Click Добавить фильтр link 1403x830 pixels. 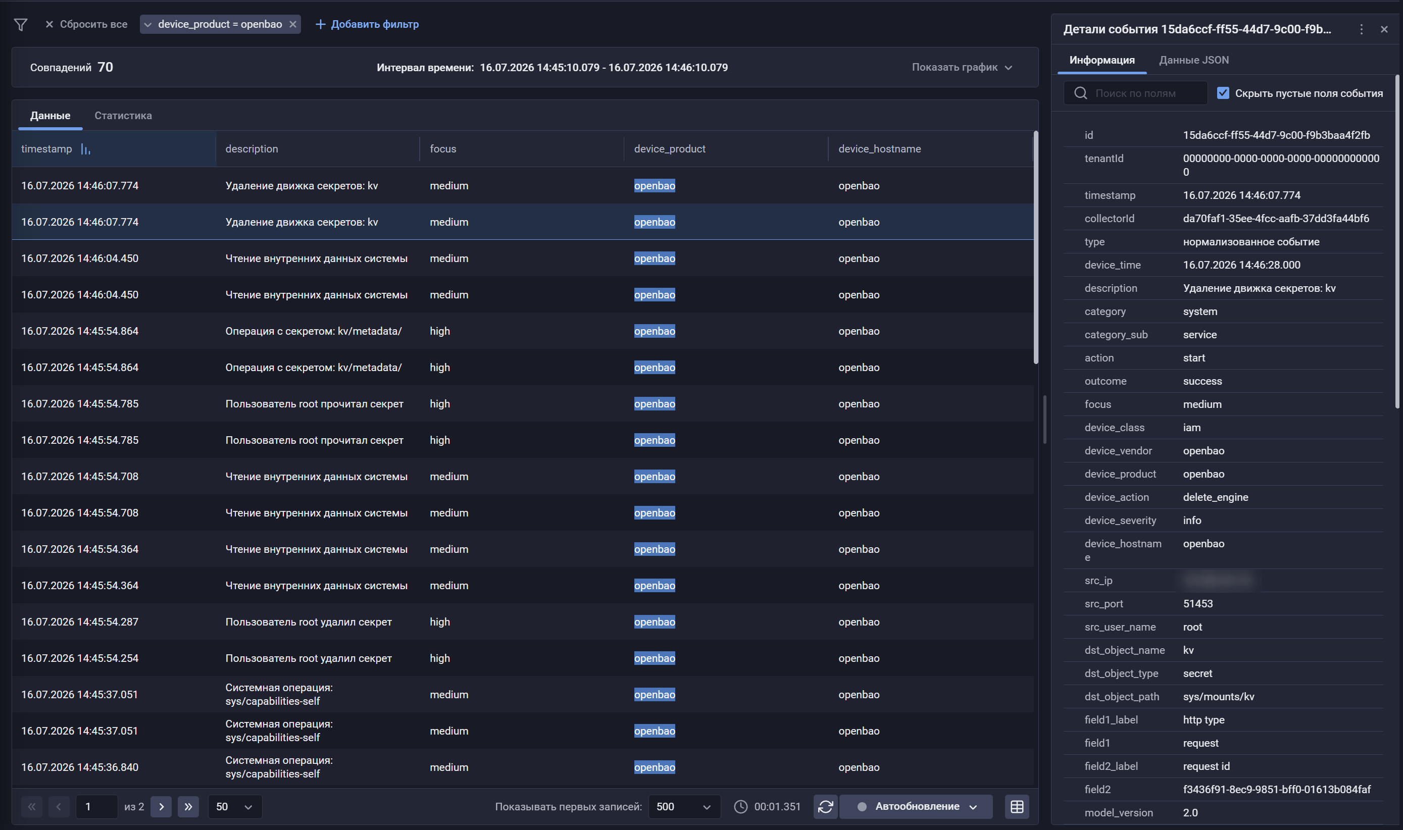point(367,25)
